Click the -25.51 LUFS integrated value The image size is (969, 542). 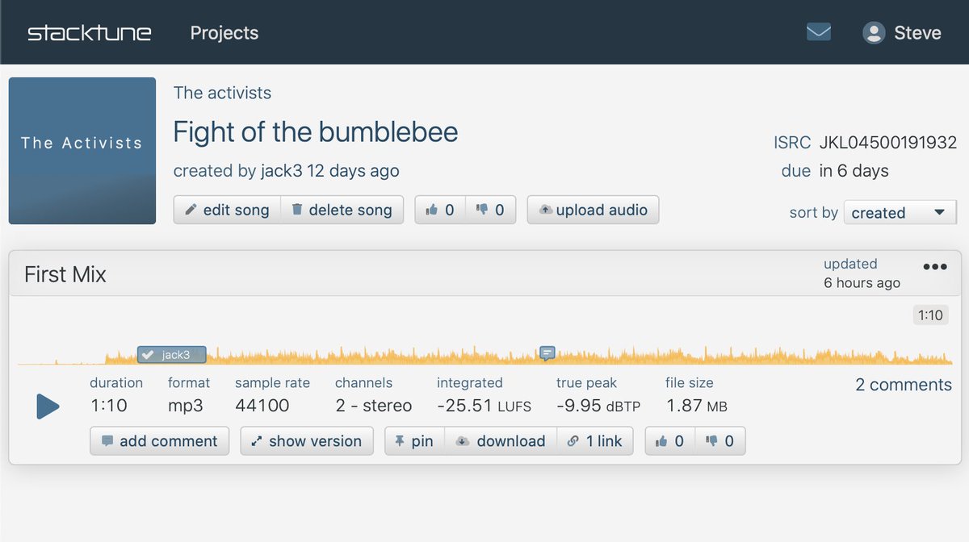(484, 406)
